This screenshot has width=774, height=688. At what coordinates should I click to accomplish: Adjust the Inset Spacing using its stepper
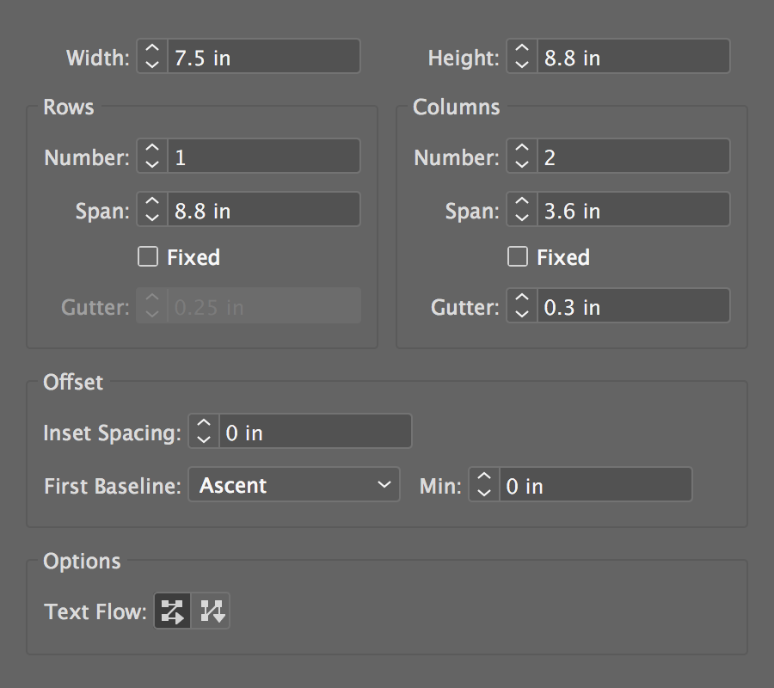[203, 431]
